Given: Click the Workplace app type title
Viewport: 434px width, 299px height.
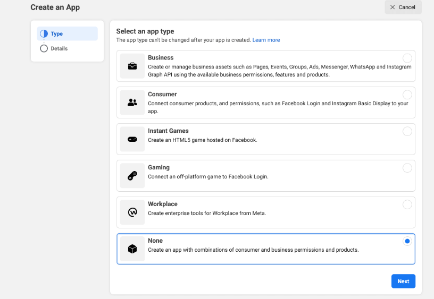Looking at the screenshot, I should [x=163, y=204].
